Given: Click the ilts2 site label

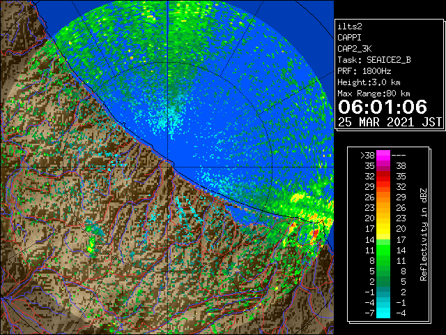Looking at the screenshot, I should [350, 27].
